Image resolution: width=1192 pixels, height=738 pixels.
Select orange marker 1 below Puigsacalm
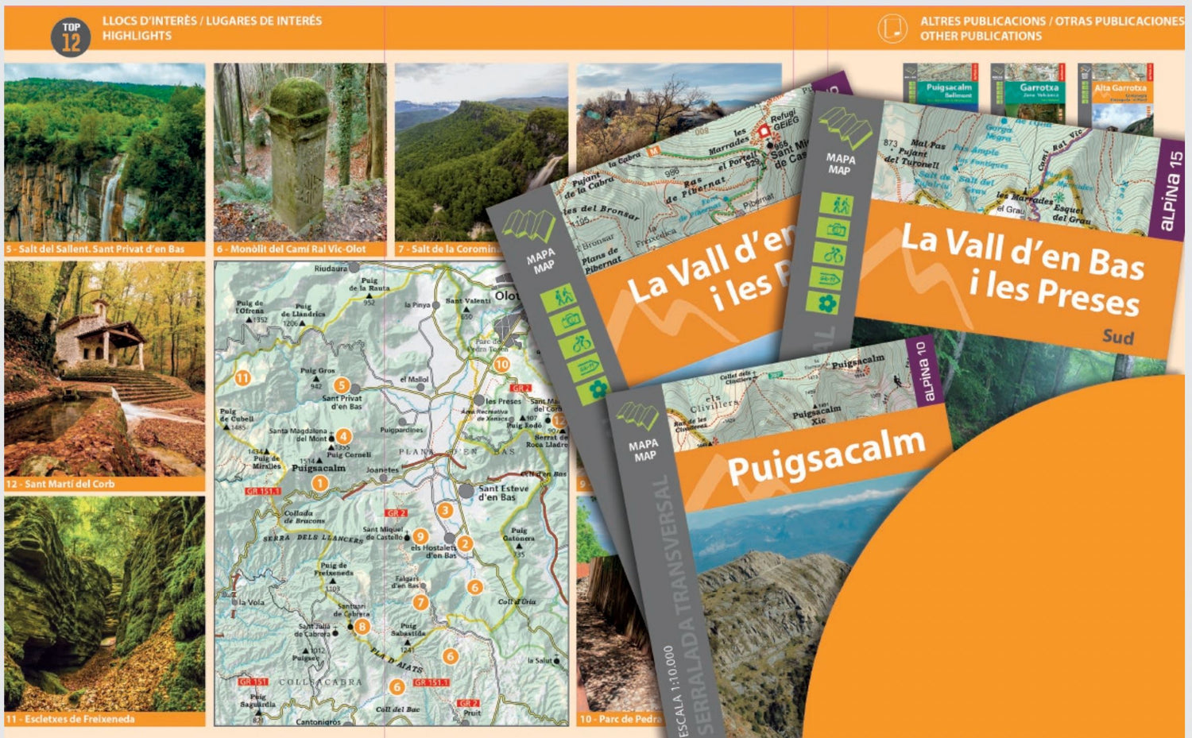point(320,482)
